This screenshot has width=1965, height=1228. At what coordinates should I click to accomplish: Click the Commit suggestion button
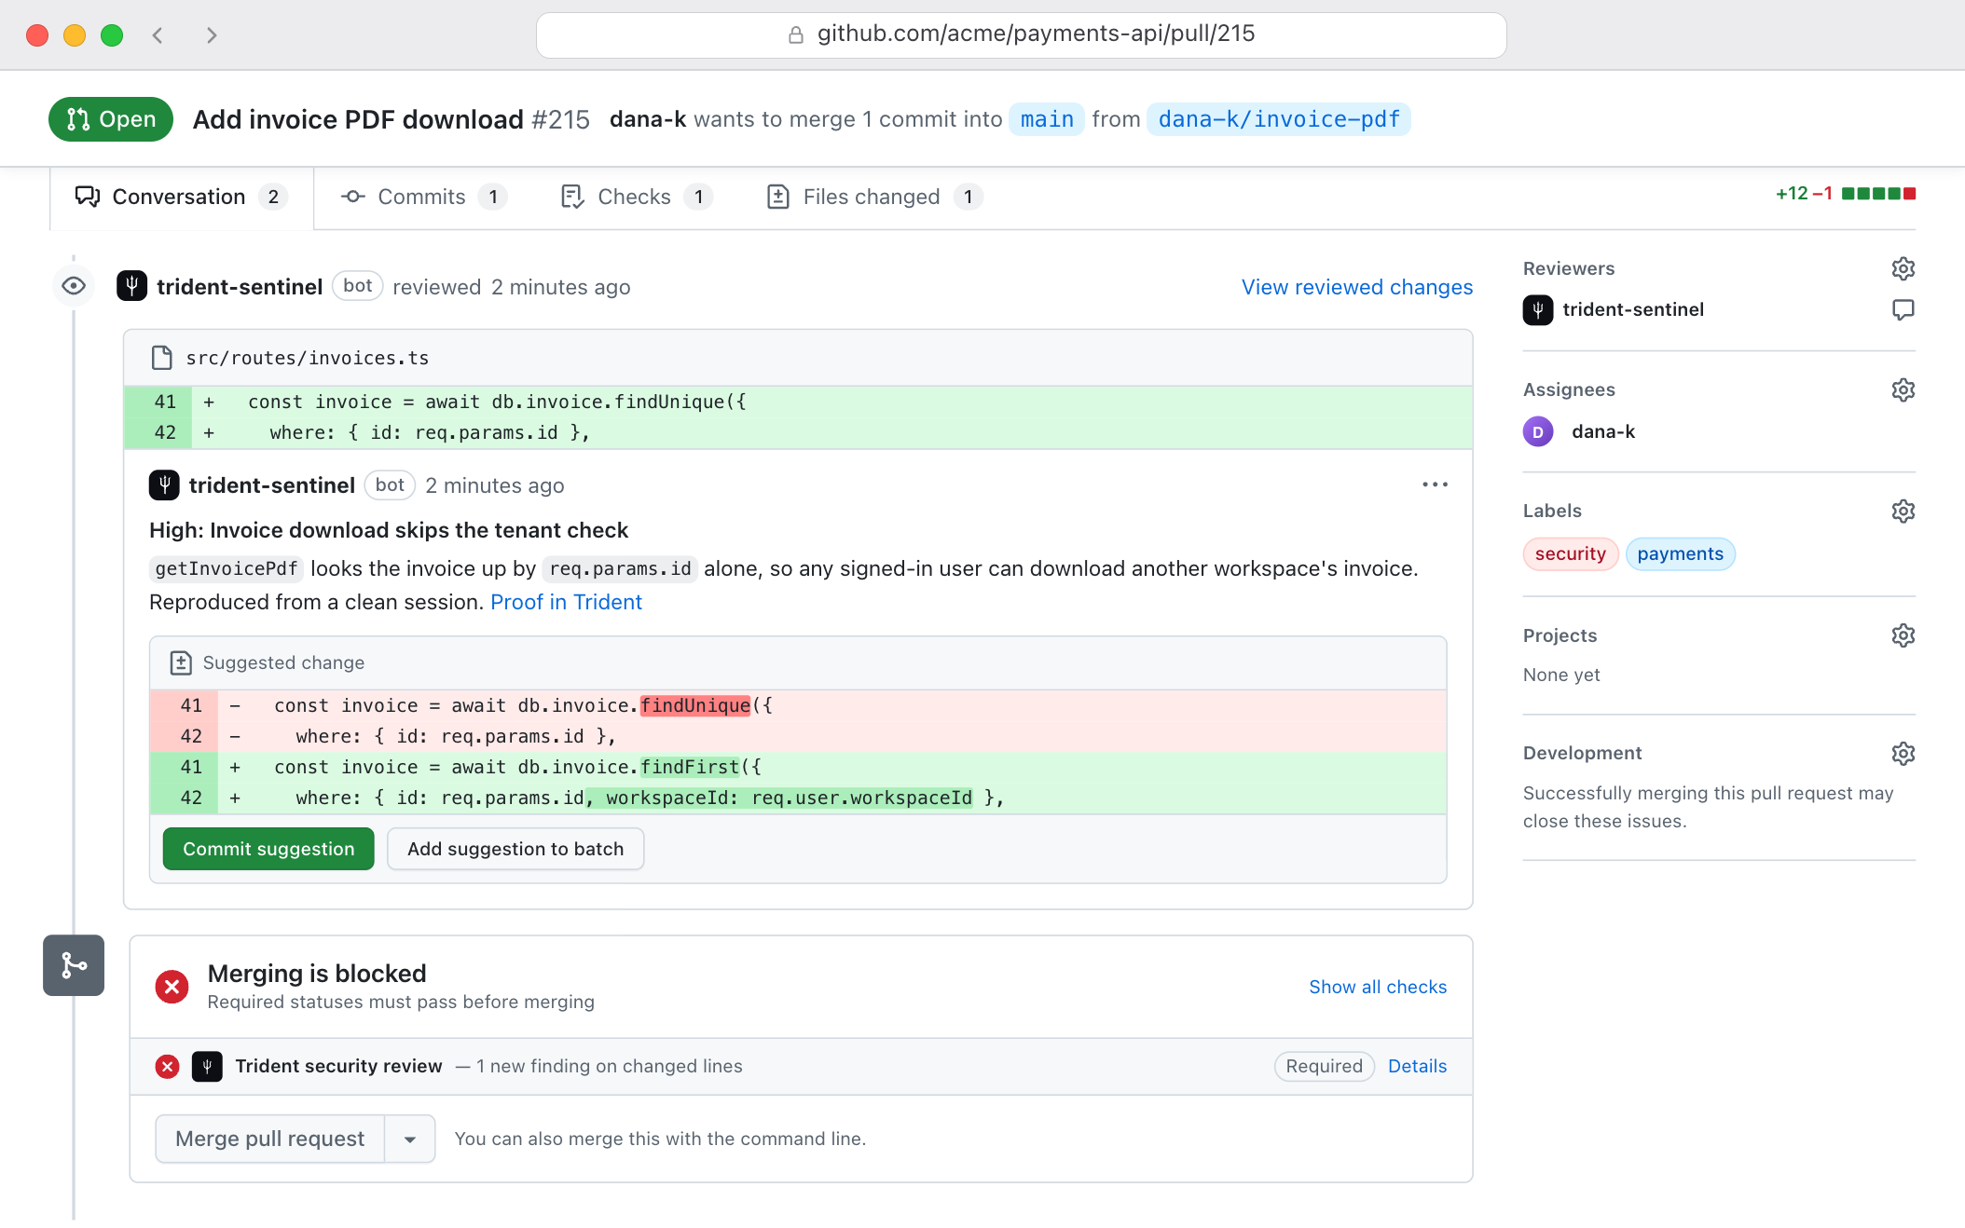[x=268, y=849]
